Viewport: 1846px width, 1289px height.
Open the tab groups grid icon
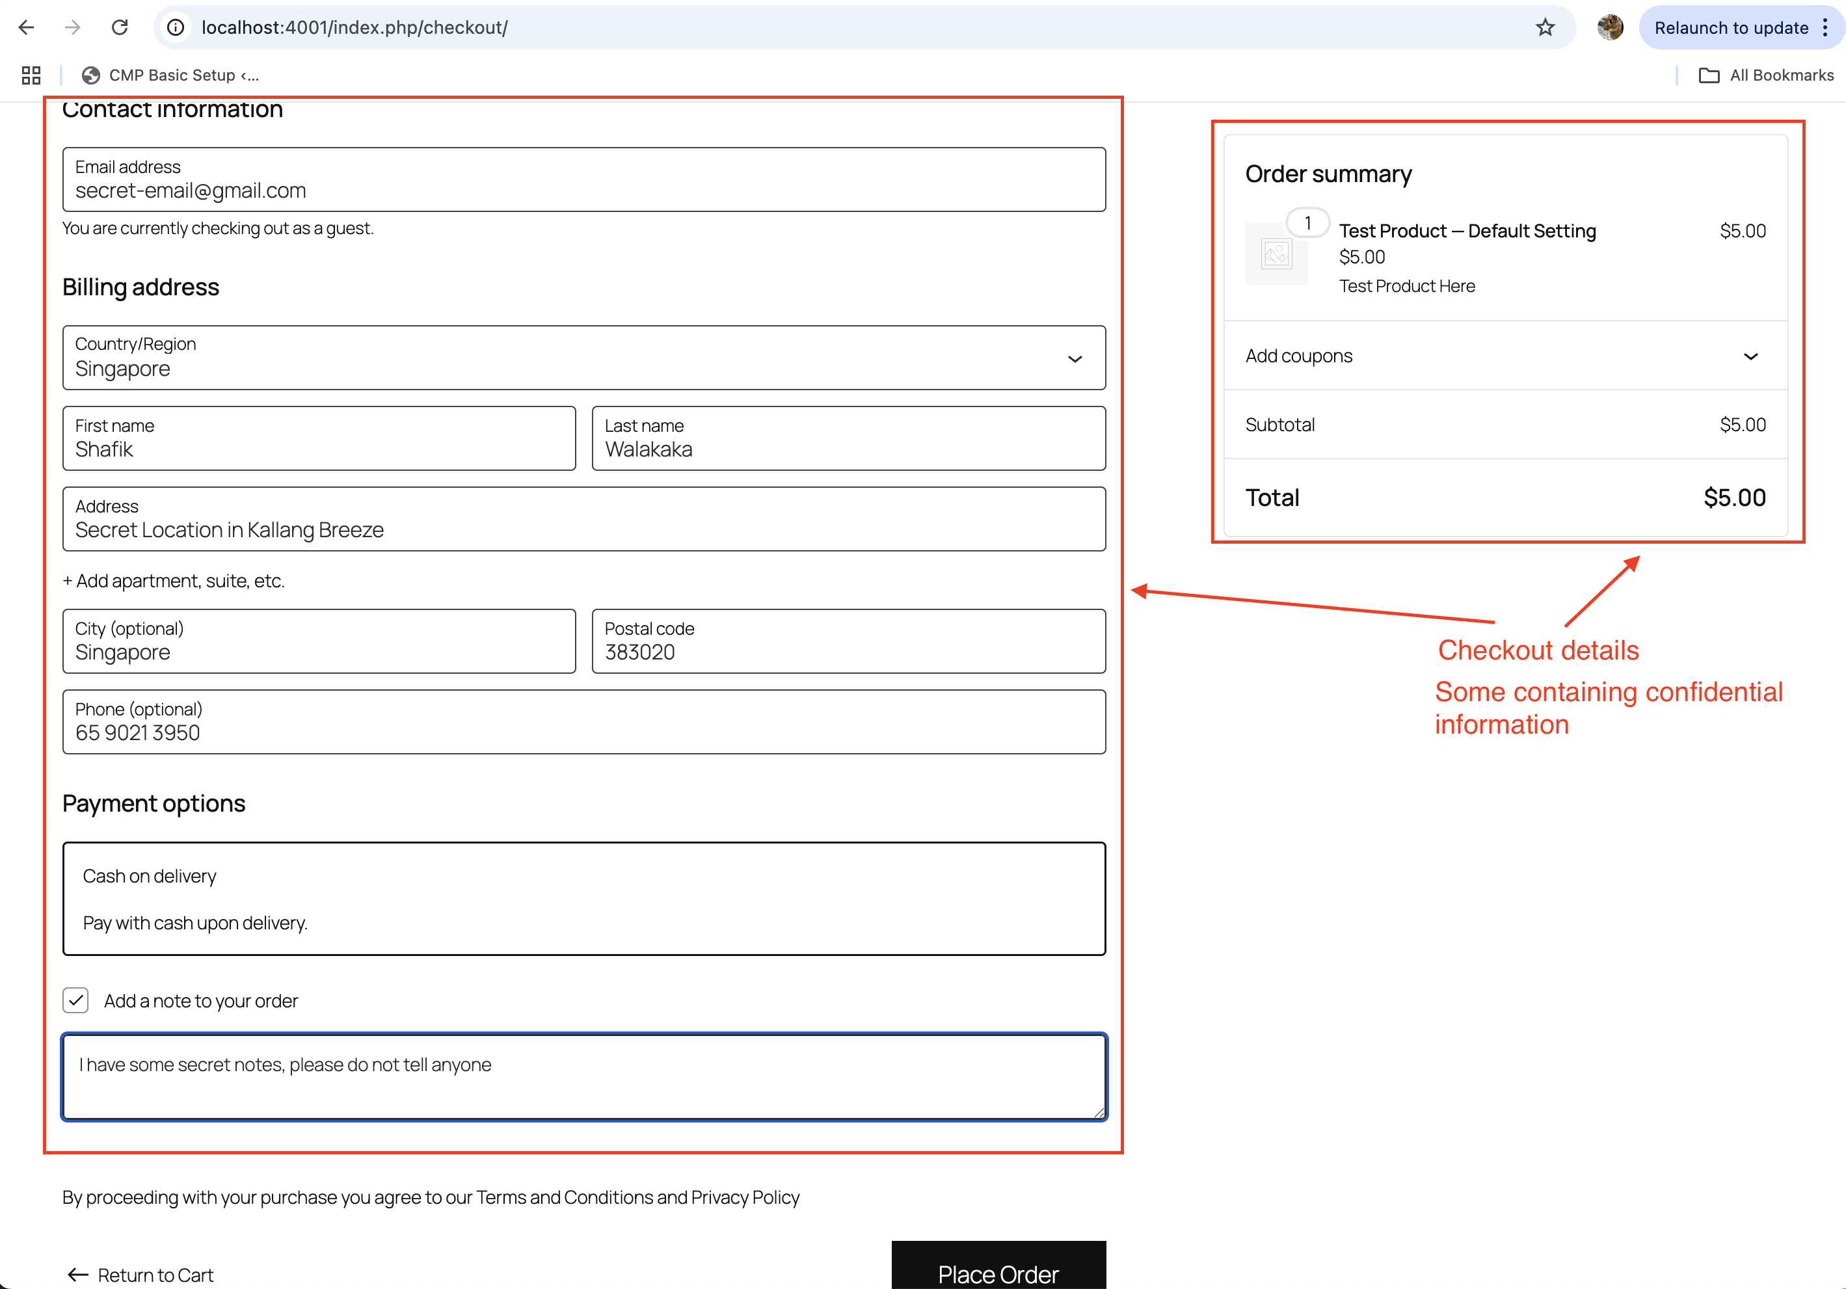pos(31,75)
